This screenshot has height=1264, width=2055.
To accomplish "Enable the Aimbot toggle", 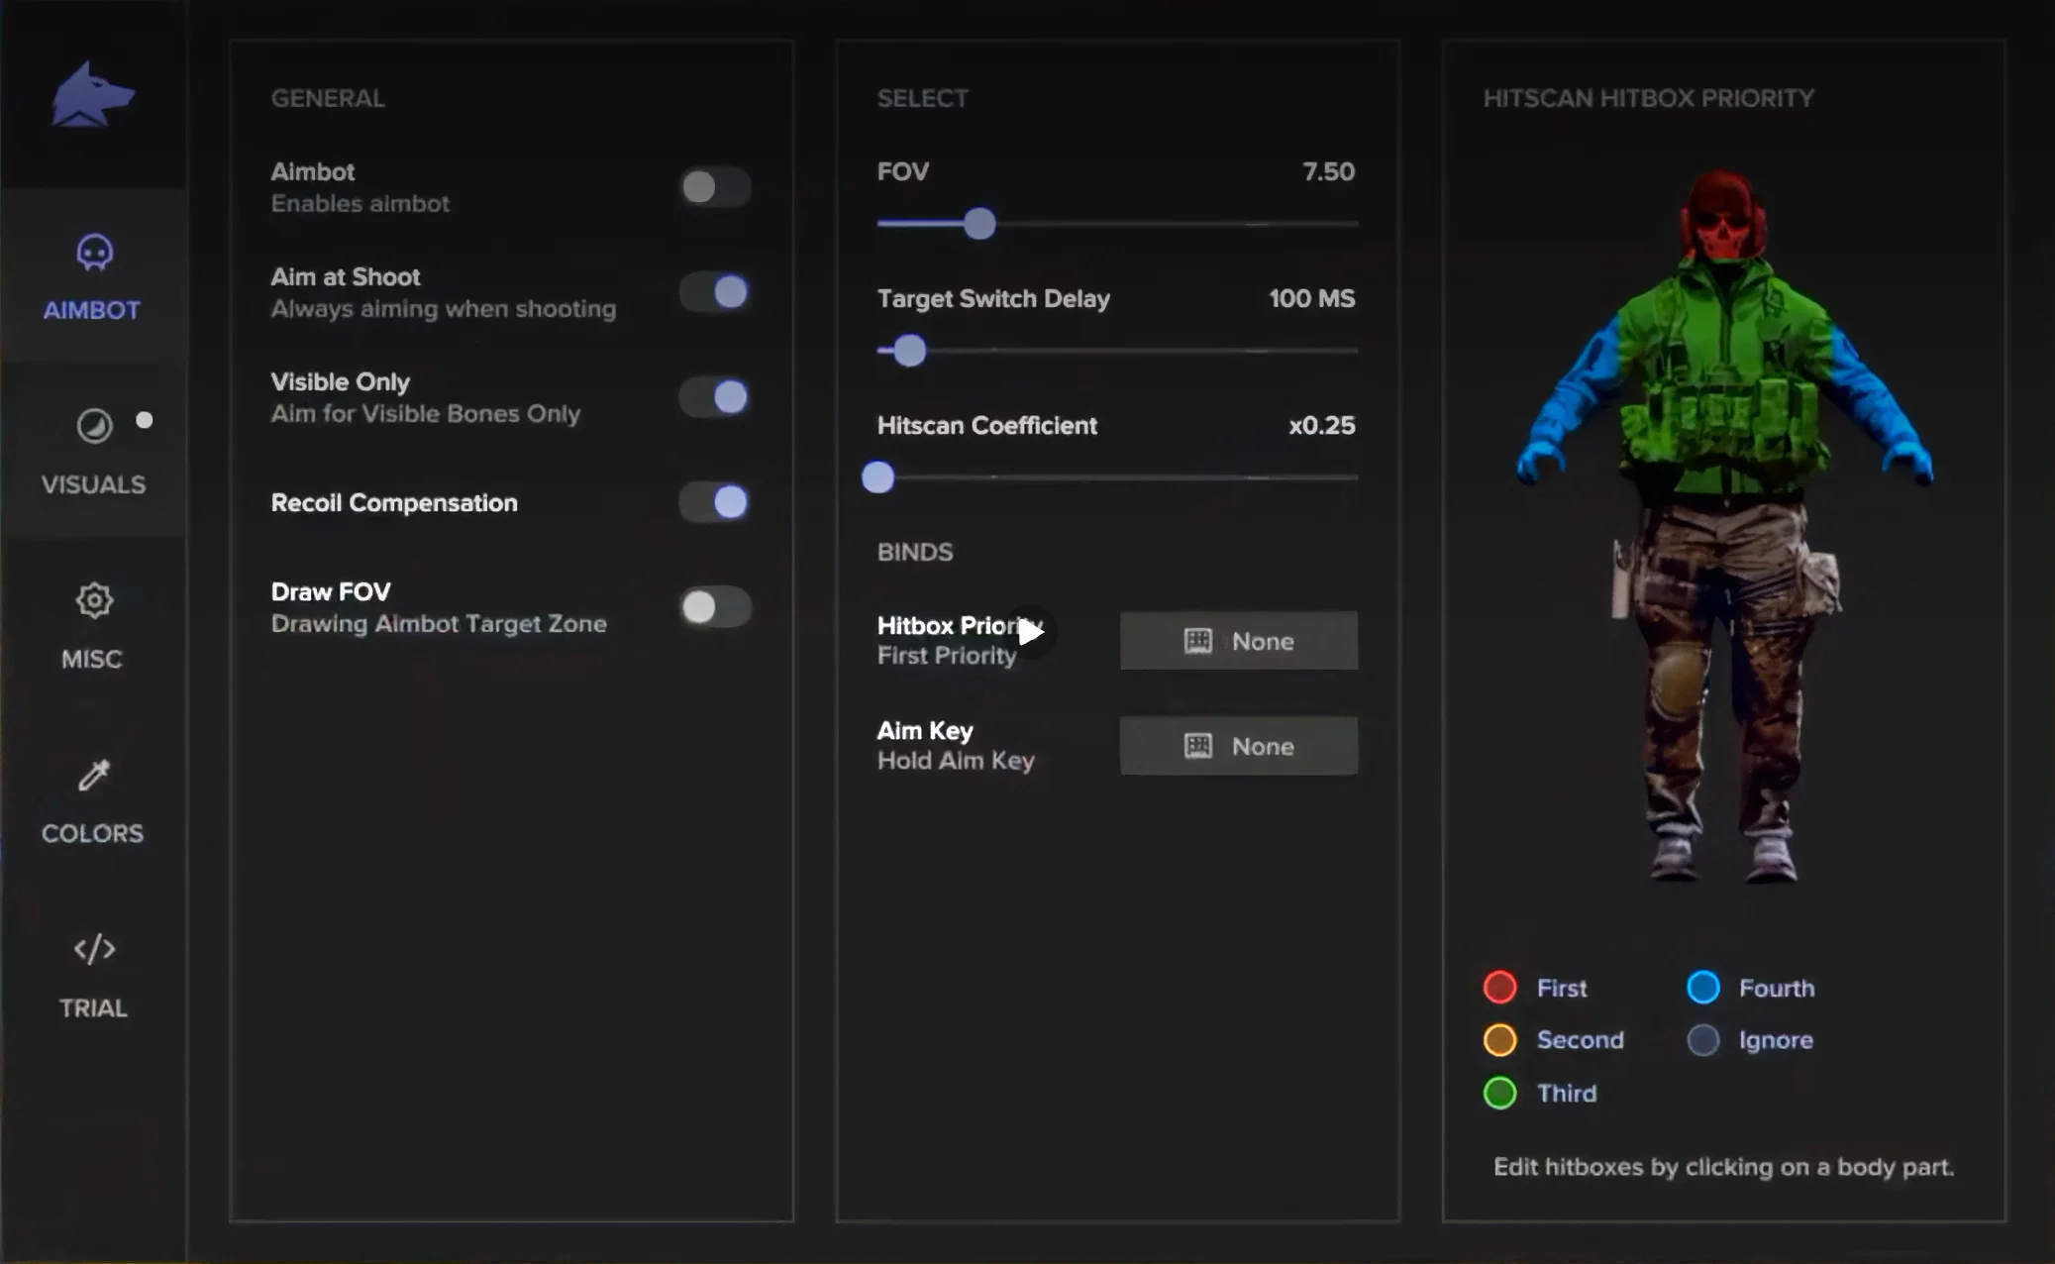I will coord(715,186).
